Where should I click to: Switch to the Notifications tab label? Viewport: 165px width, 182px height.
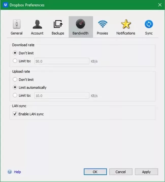point(126,33)
